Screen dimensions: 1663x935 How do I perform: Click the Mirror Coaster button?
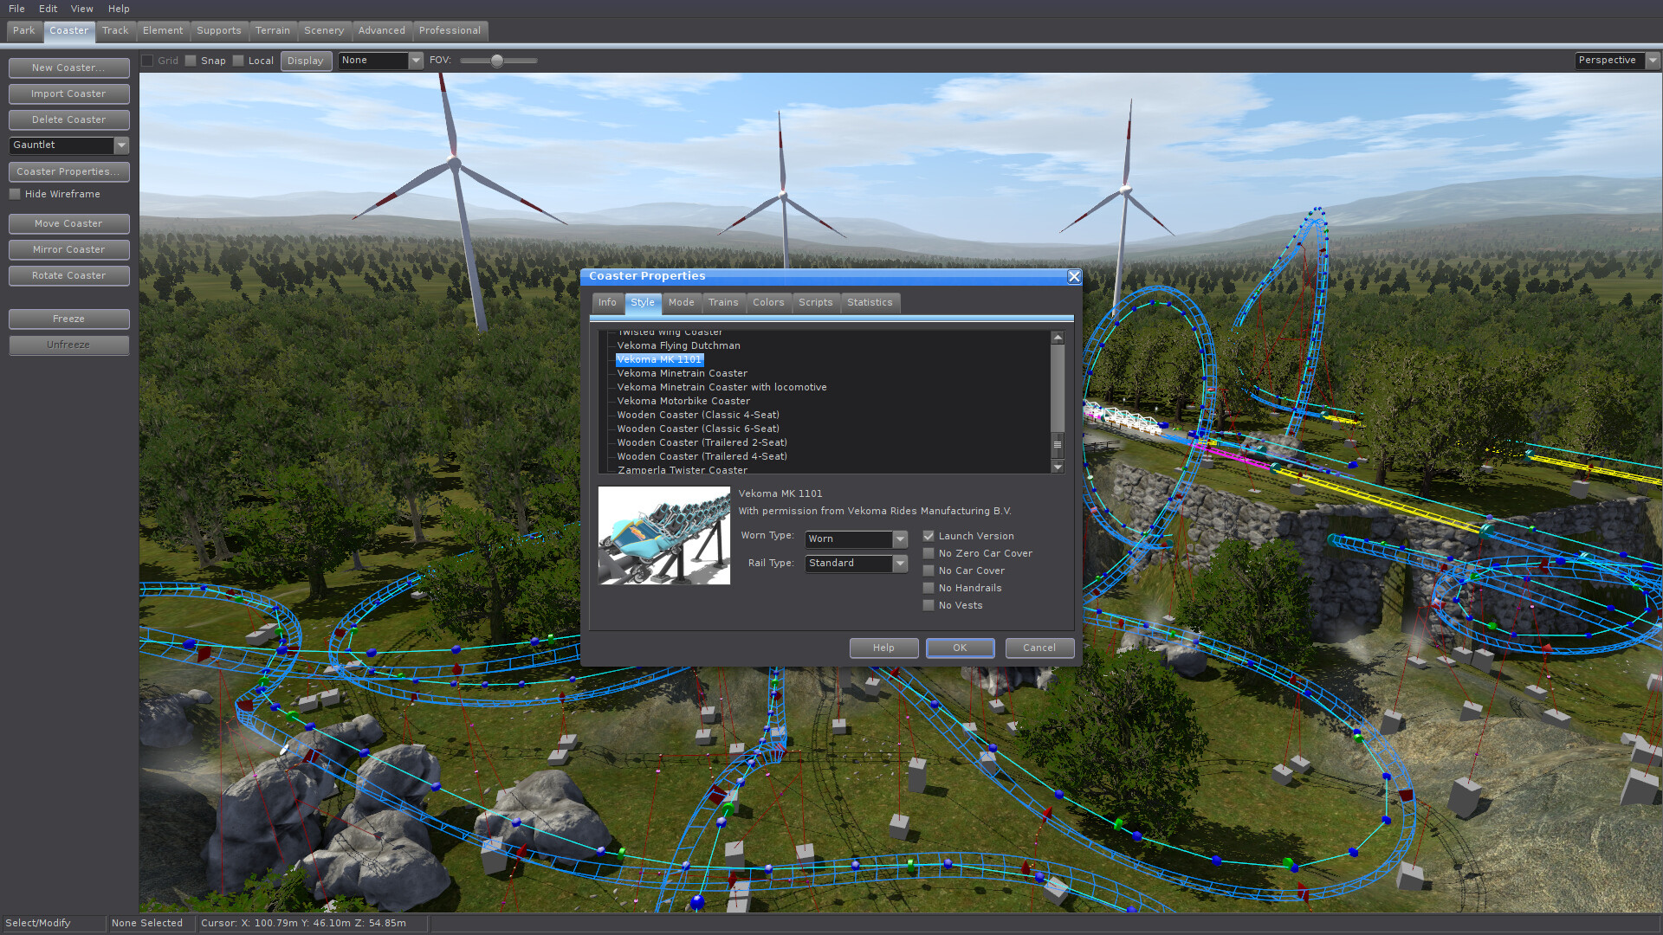(x=68, y=249)
